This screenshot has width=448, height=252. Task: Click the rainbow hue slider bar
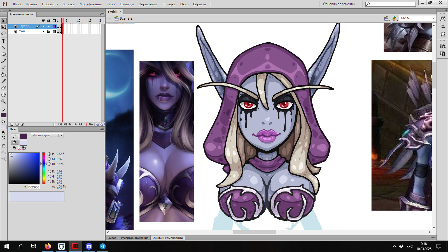pyautogui.click(x=44, y=168)
